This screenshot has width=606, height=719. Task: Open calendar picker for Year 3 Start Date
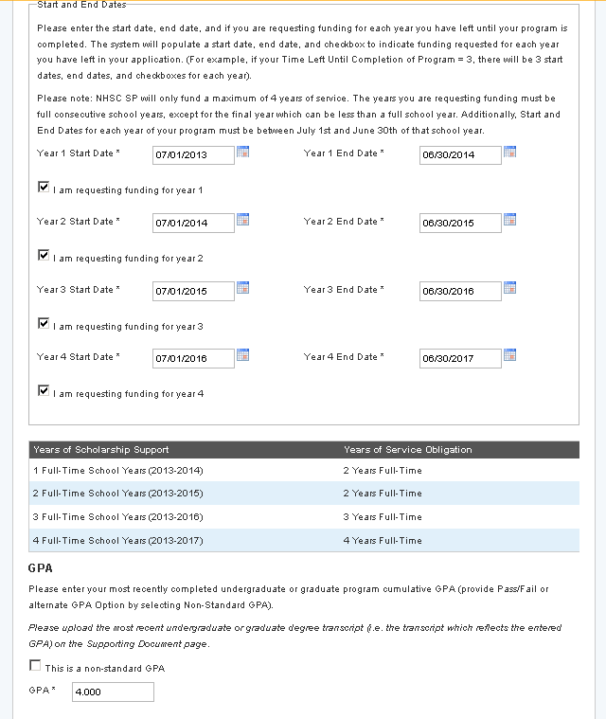tap(243, 288)
